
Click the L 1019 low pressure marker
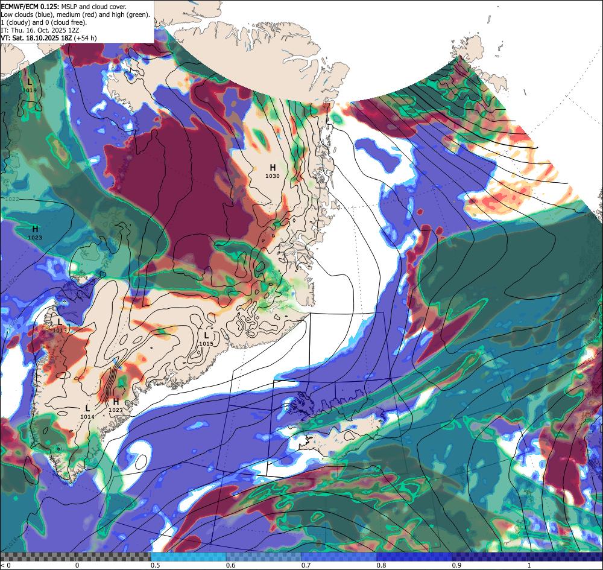point(30,86)
